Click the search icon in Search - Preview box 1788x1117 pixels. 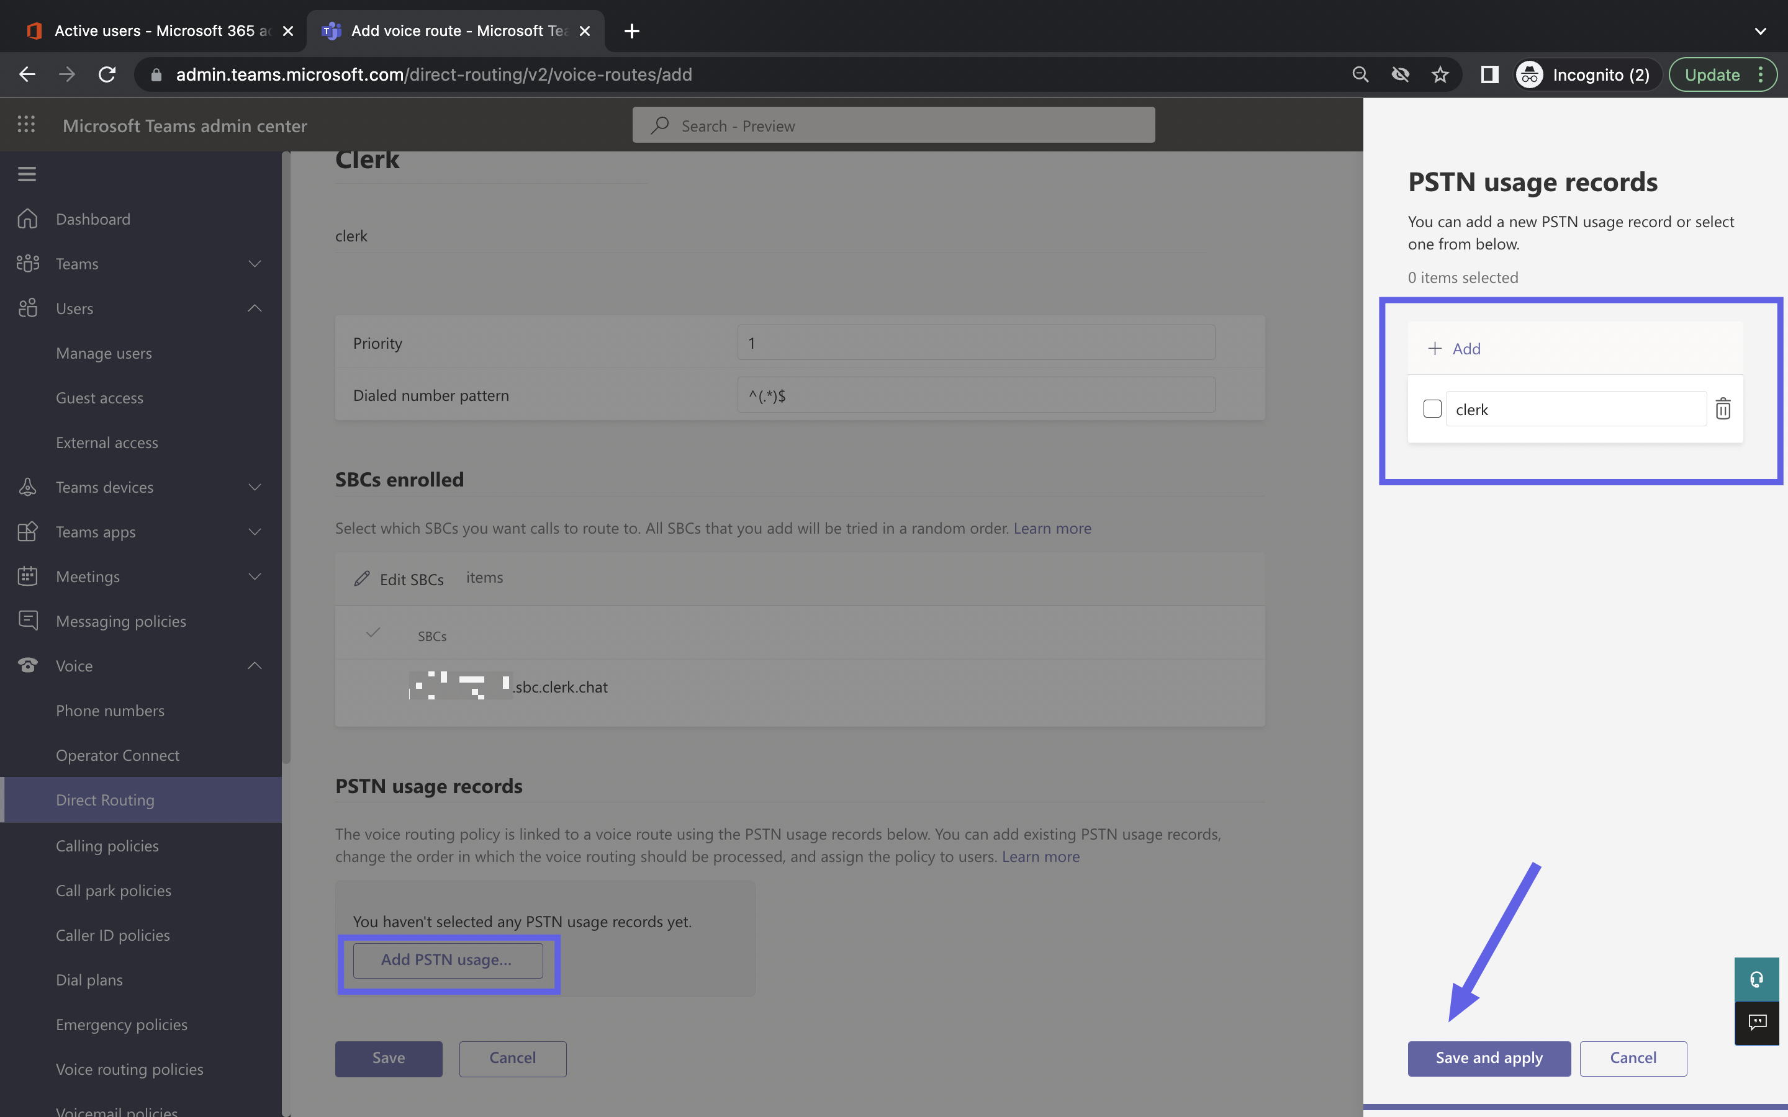(x=660, y=125)
